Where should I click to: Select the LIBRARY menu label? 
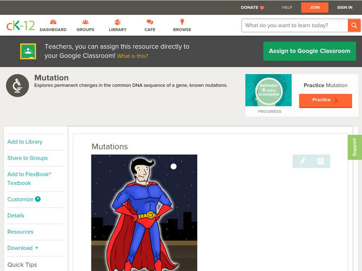coord(118,30)
